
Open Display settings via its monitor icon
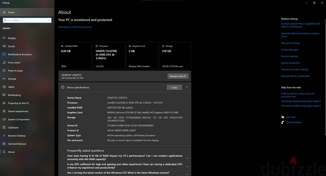tap(4, 38)
